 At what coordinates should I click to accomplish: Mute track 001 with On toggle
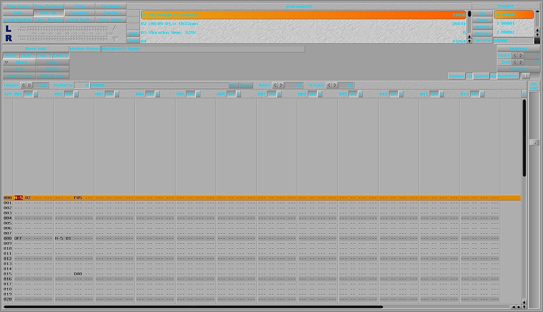coord(28,94)
